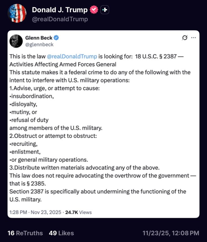Click the blue verified checkmark by Glenn Beck
207x242 pixels.
tap(56, 38)
